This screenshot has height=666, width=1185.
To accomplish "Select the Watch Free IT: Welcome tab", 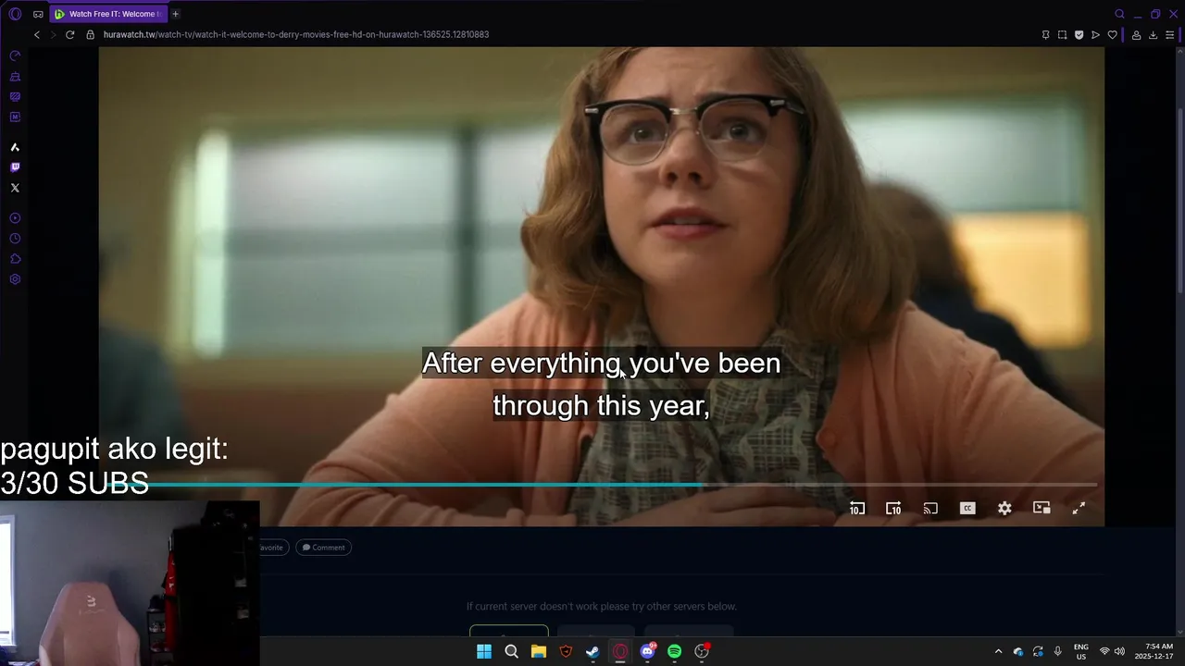I will [107, 14].
